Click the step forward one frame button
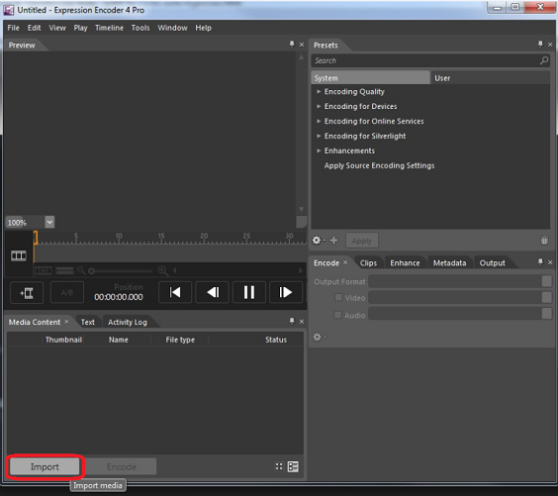 pyautogui.click(x=286, y=292)
